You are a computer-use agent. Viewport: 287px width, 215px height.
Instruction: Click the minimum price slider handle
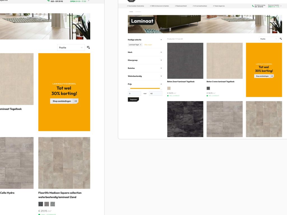tap(129, 88)
